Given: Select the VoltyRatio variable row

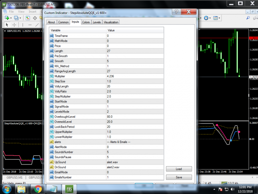Looking at the screenshot, I should 78,92.
